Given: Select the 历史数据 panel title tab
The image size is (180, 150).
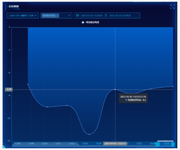Looking at the screenshot, I should 13,6.
